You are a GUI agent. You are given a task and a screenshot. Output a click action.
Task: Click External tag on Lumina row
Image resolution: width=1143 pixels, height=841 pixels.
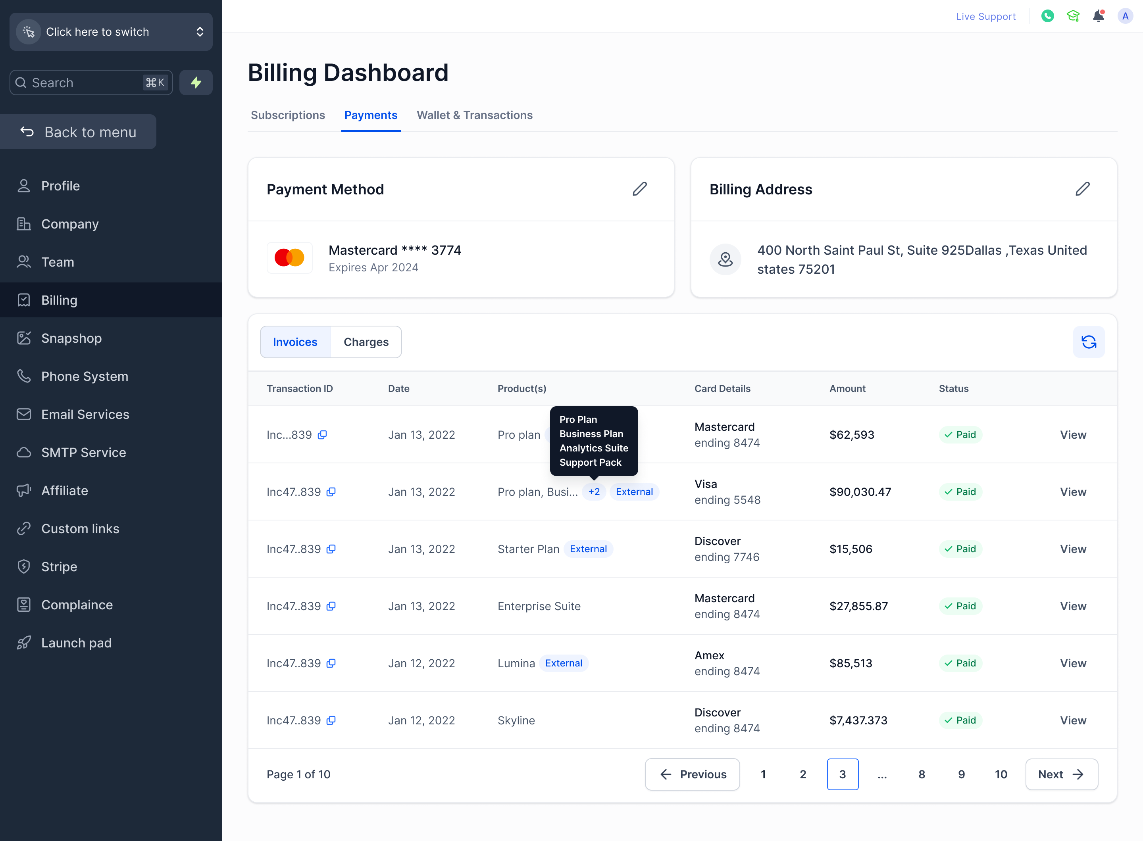[x=563, y=663]
